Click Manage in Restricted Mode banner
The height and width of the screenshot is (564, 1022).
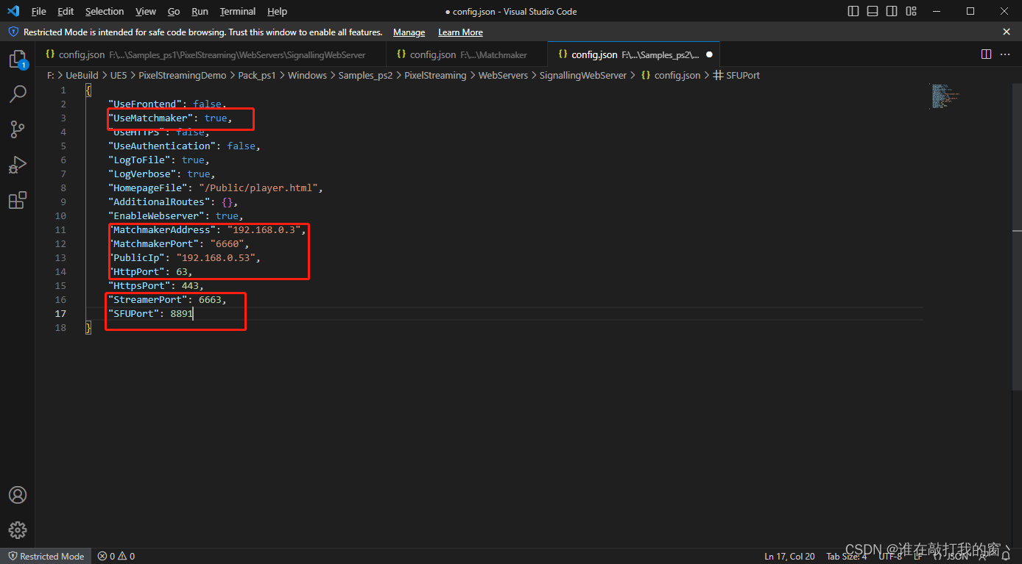click(409, 32)
